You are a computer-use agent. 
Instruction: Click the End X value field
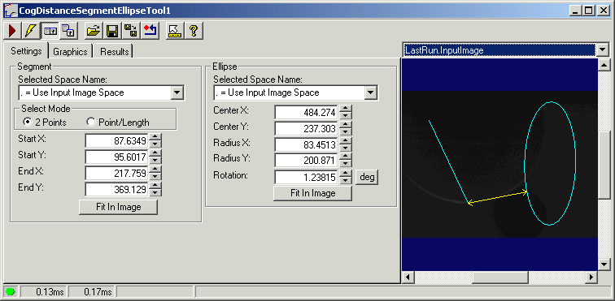coord(117,173)
